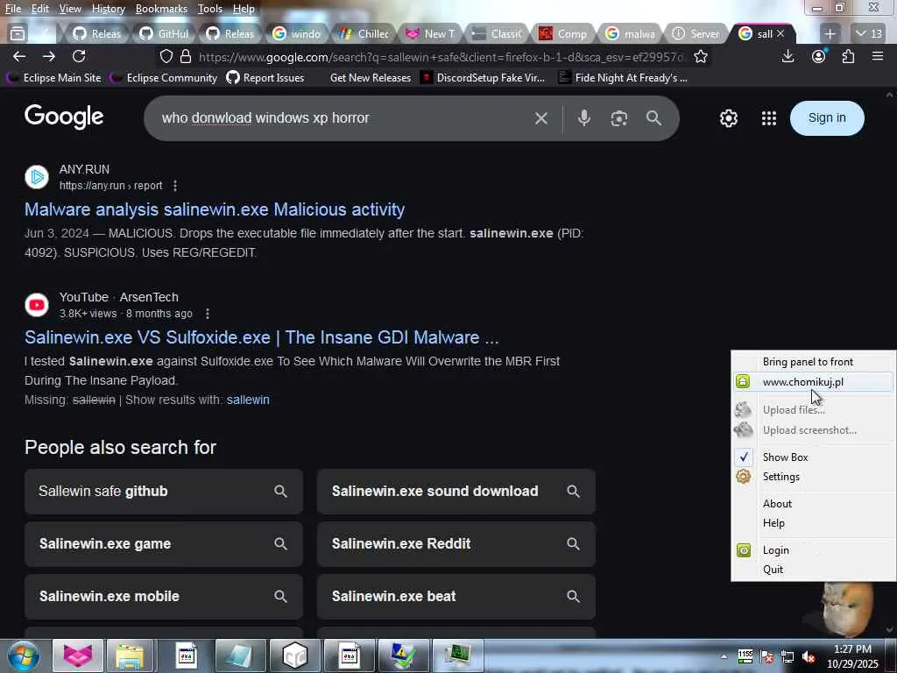Viewport: 897px width, 673px height.
Task: Open the Firefox hamburger application menu
Action: (878, 56)
